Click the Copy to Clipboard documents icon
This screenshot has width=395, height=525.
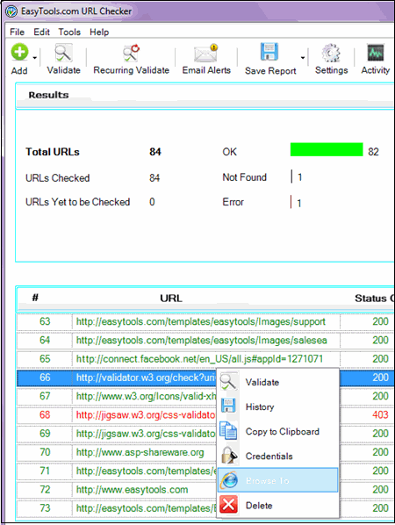(x=228, y=430)
